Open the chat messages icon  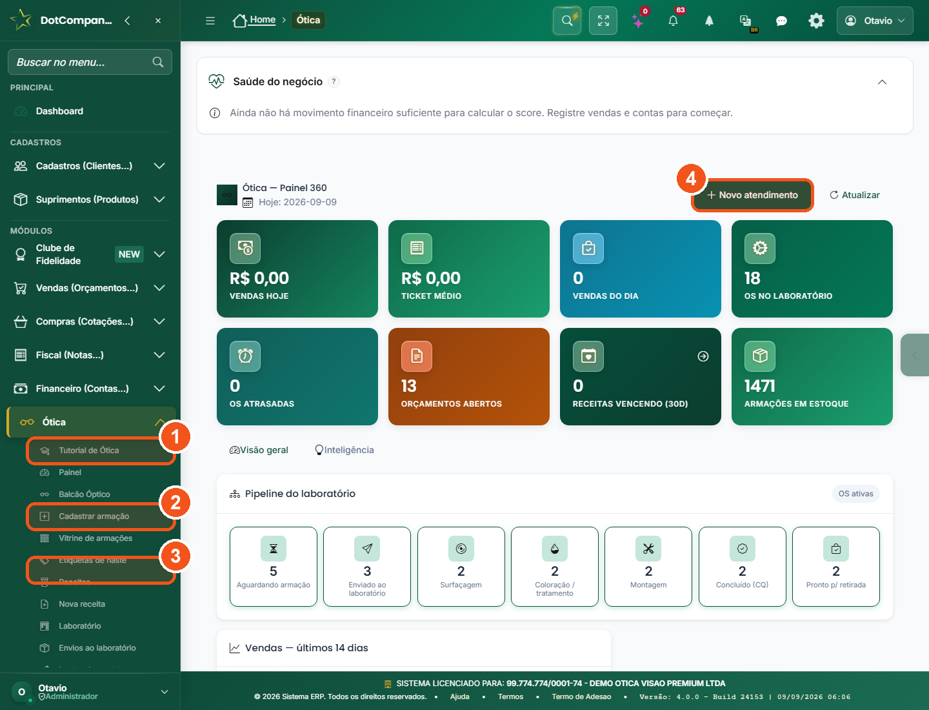[781, 21]
